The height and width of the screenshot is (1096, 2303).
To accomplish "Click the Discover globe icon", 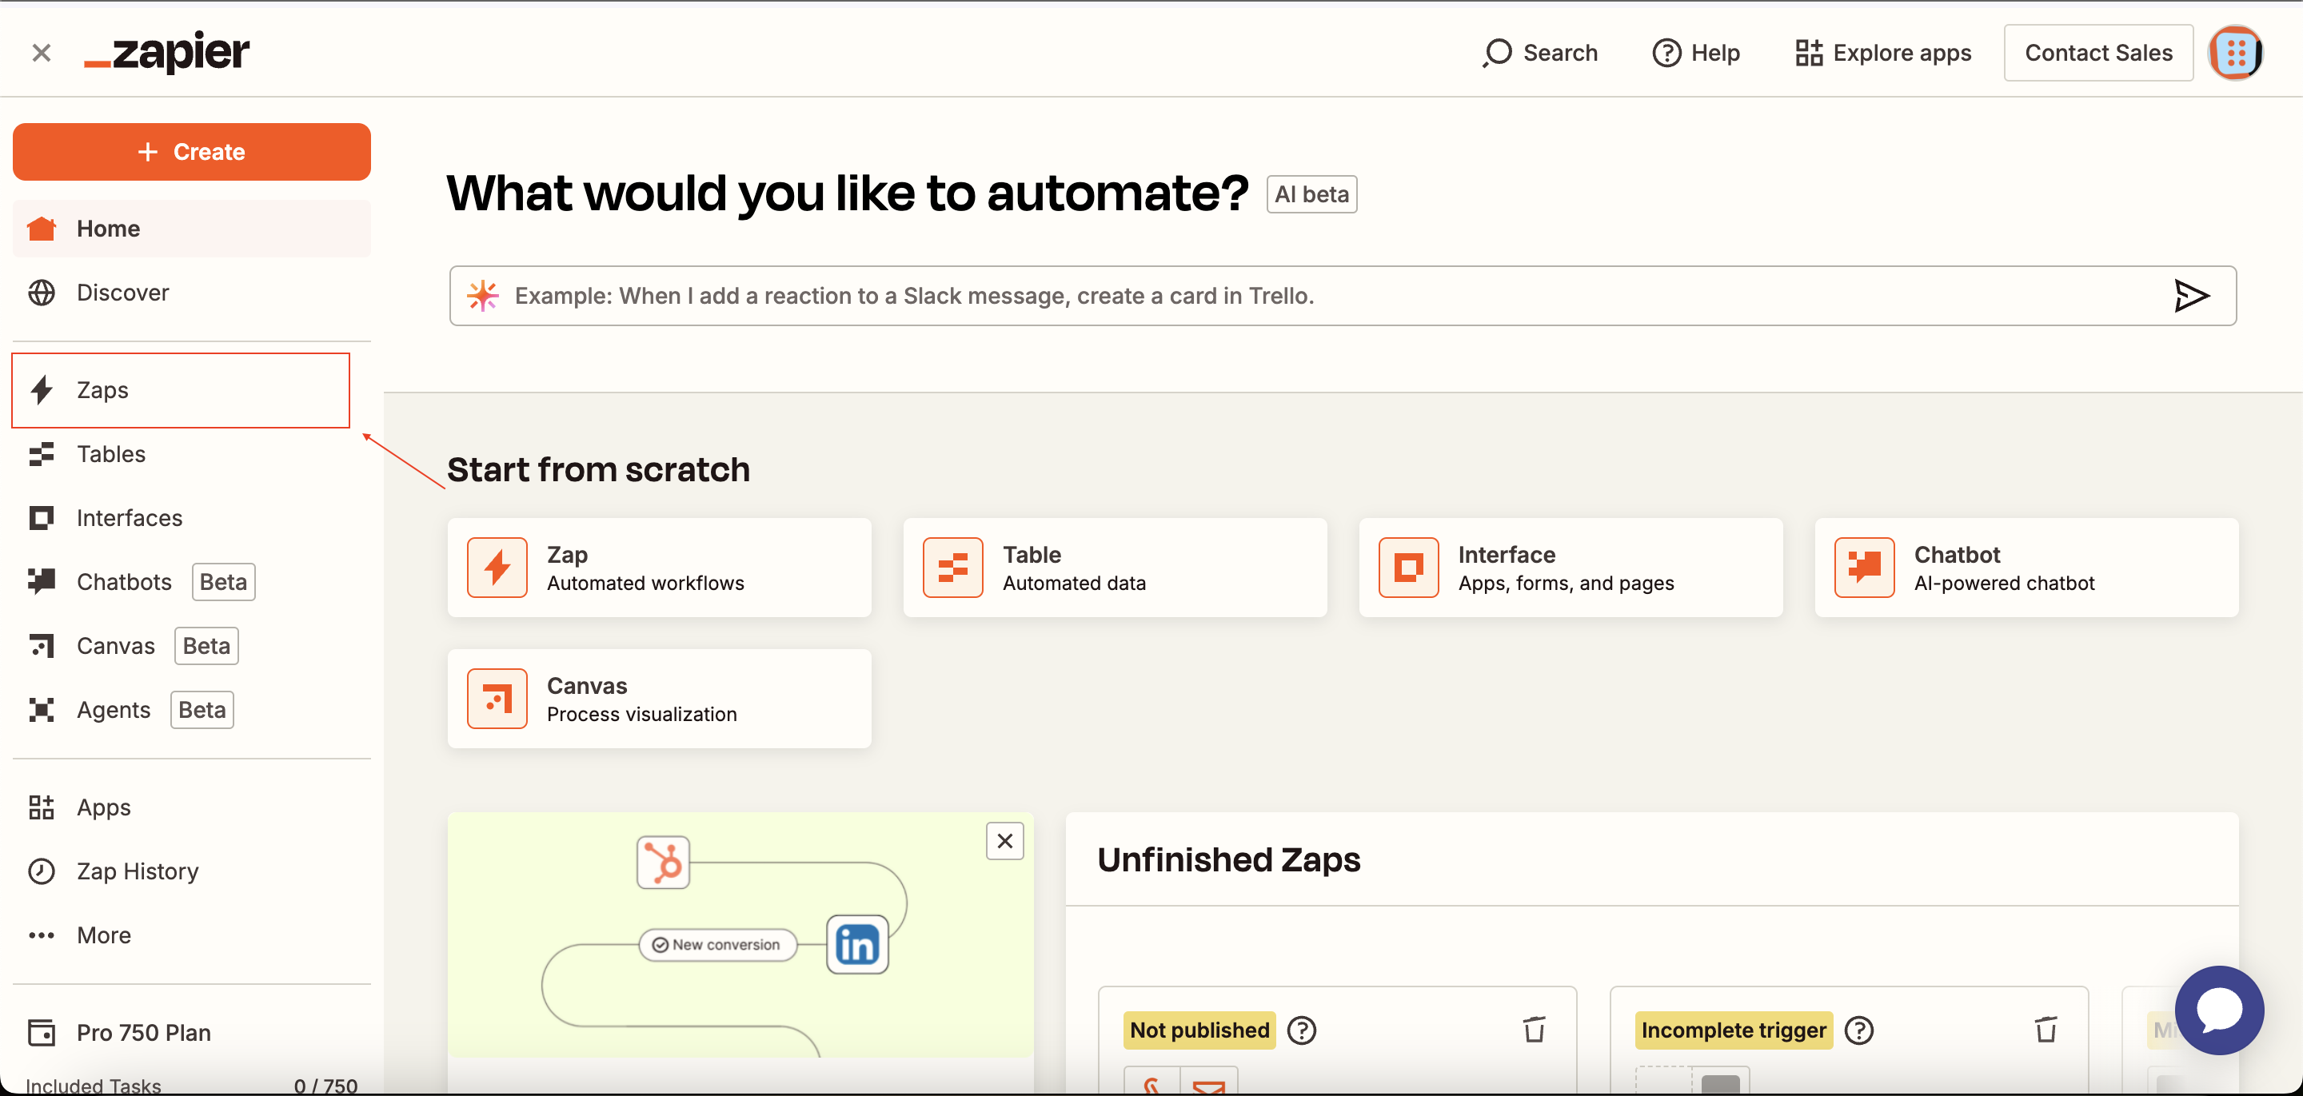I will point(41,293).
